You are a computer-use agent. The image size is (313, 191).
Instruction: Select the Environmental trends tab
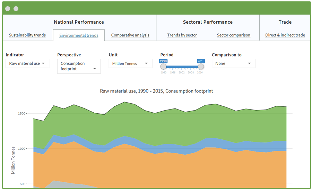79,35
